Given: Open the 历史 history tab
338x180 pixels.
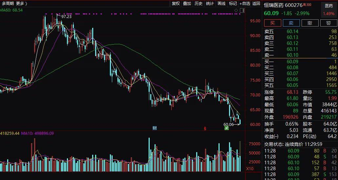Looking at the screenshot, I should tap(199, 4).
